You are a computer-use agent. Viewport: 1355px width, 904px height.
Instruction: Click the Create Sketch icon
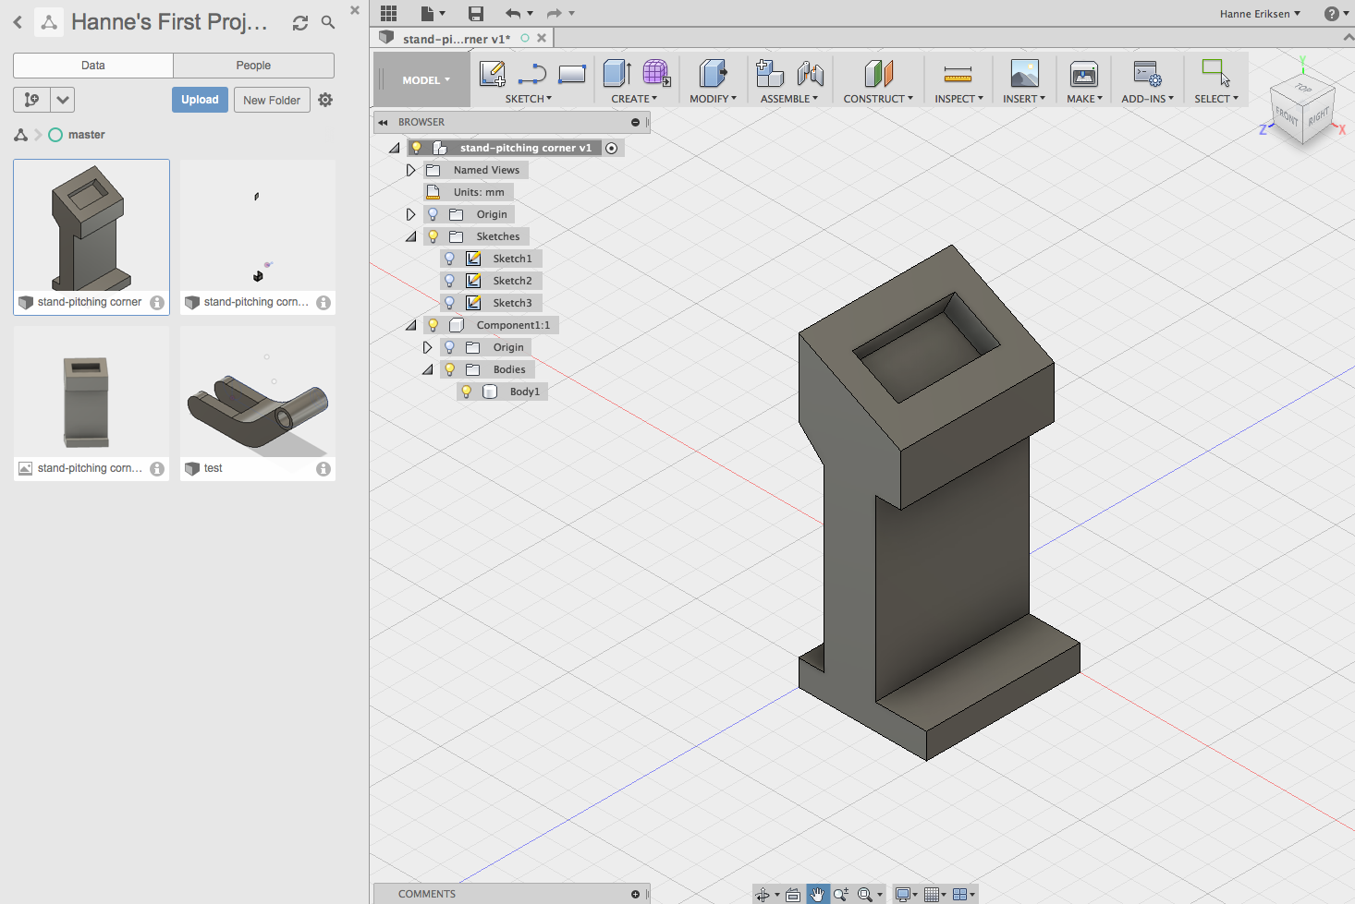(493, 74)
